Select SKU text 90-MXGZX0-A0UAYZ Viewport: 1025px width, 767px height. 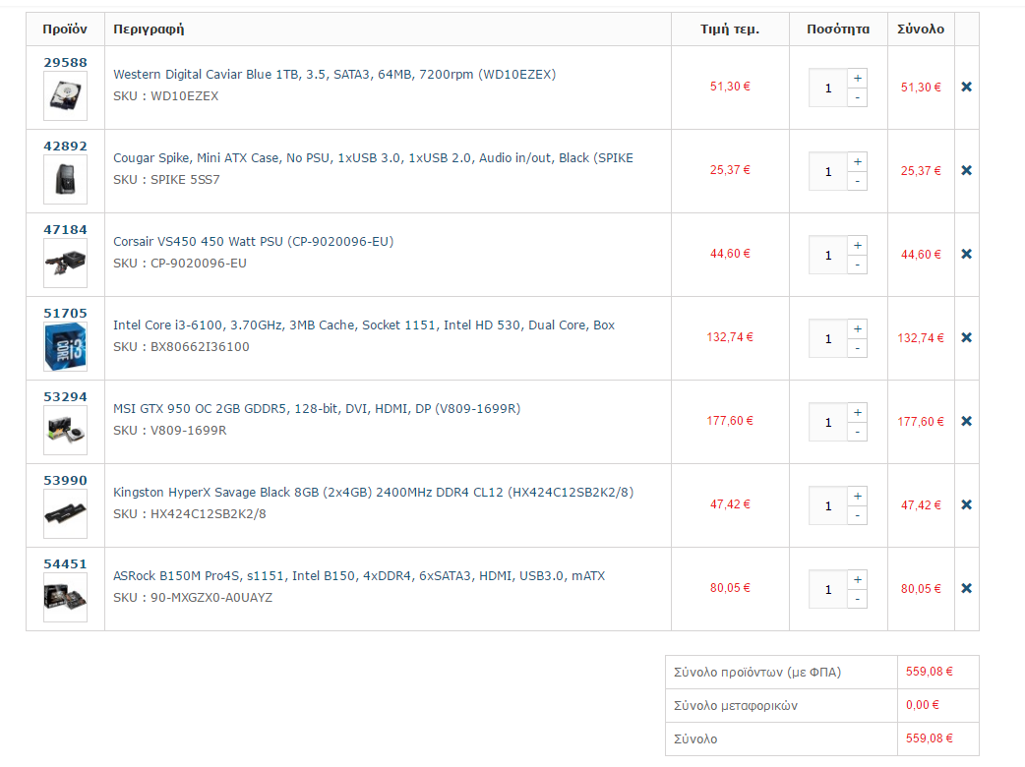pyautogui.click(x=211, y=598)
